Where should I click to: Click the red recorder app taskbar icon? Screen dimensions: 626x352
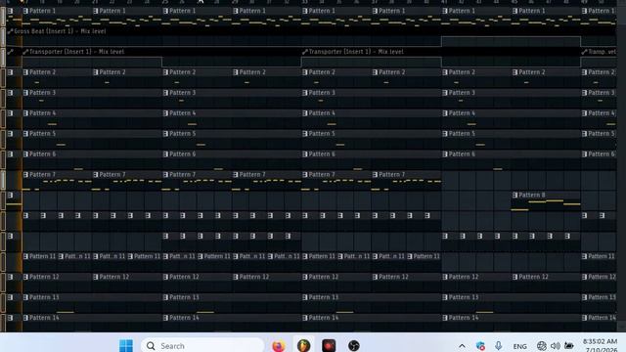point(329,345)
